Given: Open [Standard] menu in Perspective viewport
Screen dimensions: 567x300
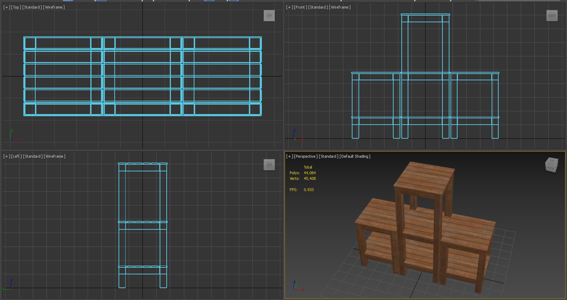Looking at the screenshot, I should 329,156.
